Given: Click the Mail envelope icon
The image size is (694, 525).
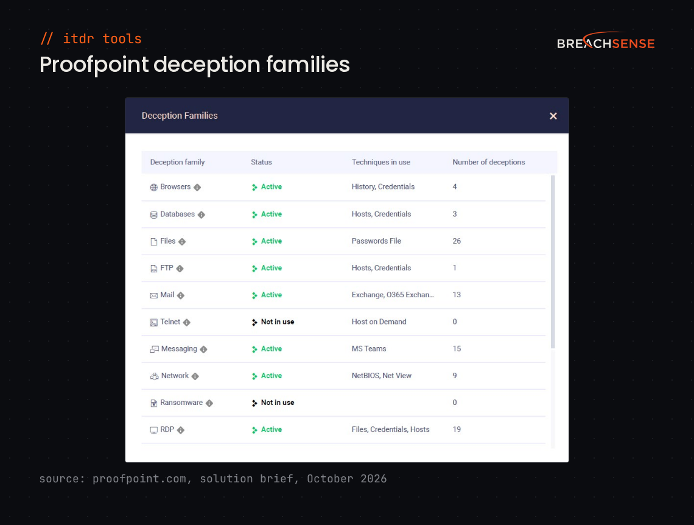Looking at the screenshot, I should pyautogui.click(x=153, y=296).
